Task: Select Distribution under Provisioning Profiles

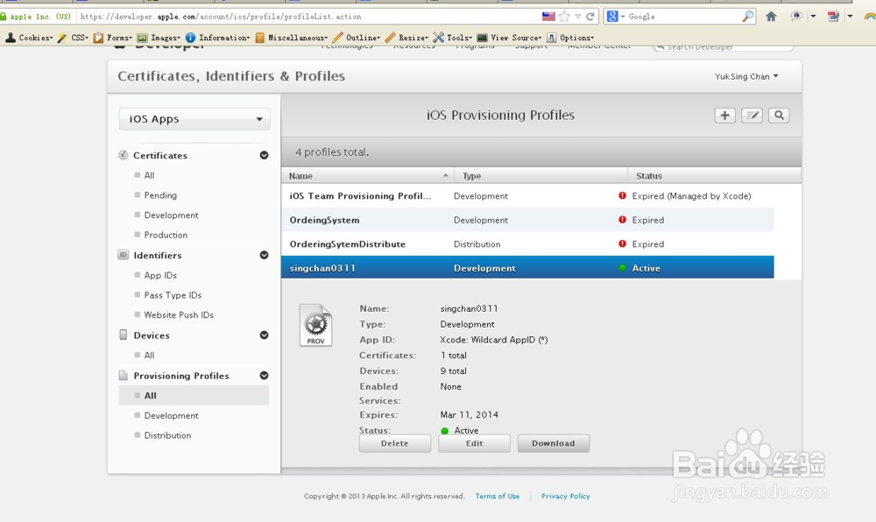Action: click(x=167, y=435)
